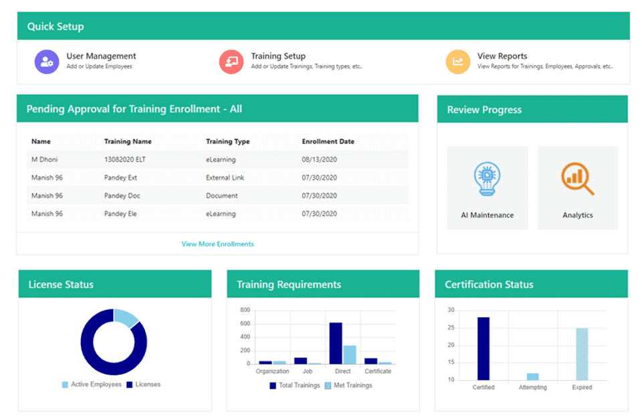Toggle Licenses legend swatch
Viewport: 642px width, 420px height.
click(129, 385)
